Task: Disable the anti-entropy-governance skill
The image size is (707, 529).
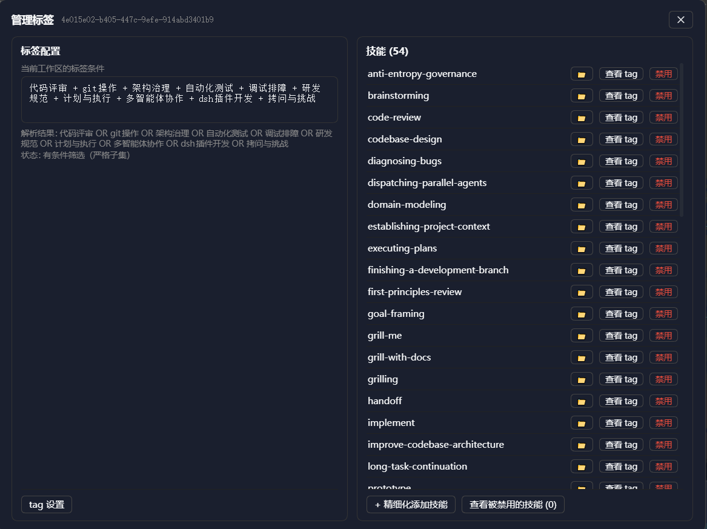Action: coord(663,74)
